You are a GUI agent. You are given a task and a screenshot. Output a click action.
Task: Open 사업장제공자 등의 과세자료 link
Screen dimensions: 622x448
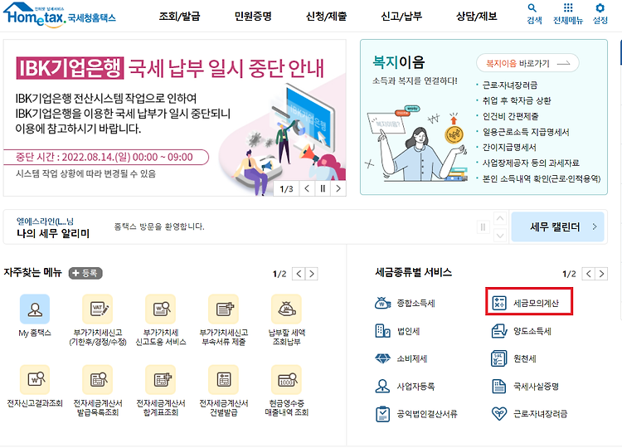pos(531,163)
